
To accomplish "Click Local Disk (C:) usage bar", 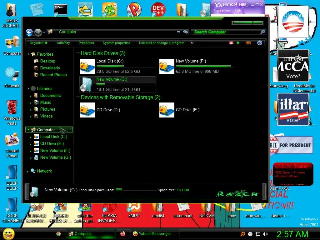I will [126, 66].
